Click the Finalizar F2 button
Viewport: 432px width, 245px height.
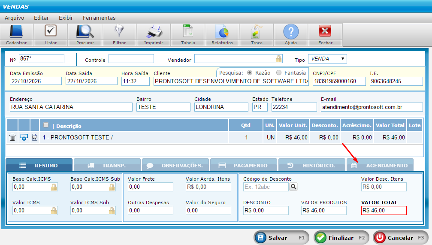[x=341, y=238]
